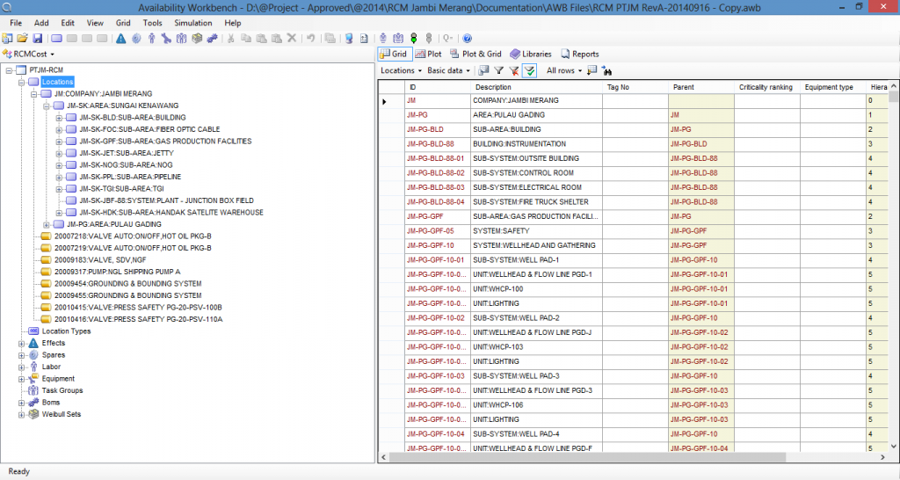900x480 pixels.
Task: Open the Simulation menu
Action: click(x=192, y=23)
